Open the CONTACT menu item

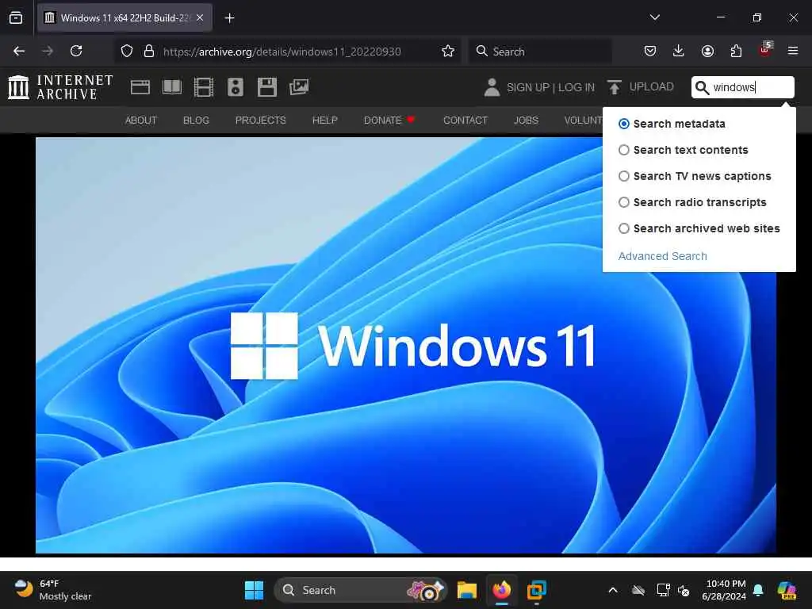point(465,121)
